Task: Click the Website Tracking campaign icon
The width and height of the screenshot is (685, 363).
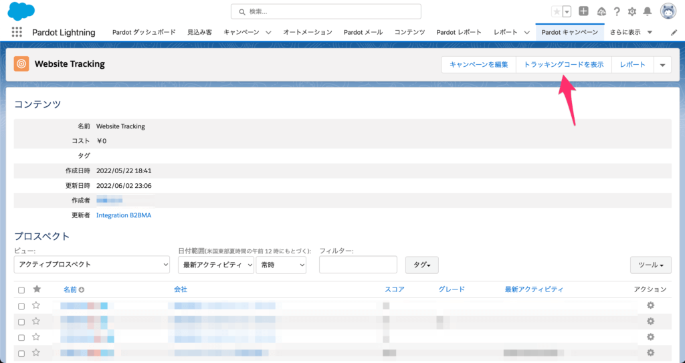Action: coord(21,64)
